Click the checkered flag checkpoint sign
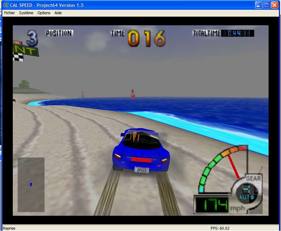The image size is (281, 231). coord(25,51)
